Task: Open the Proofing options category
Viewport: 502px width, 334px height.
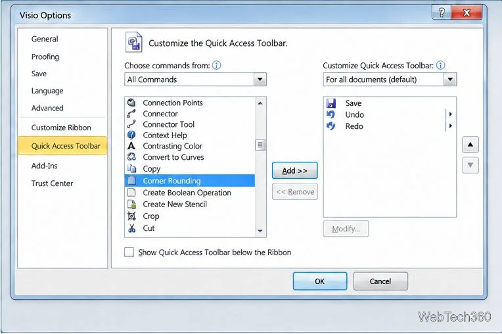Action: coord(45,57)
